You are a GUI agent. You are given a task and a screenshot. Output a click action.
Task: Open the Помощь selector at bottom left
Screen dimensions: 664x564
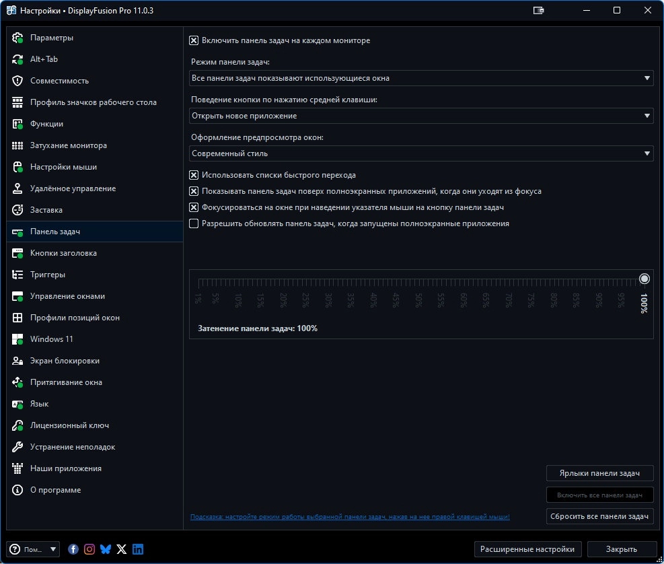pos(32,549)
